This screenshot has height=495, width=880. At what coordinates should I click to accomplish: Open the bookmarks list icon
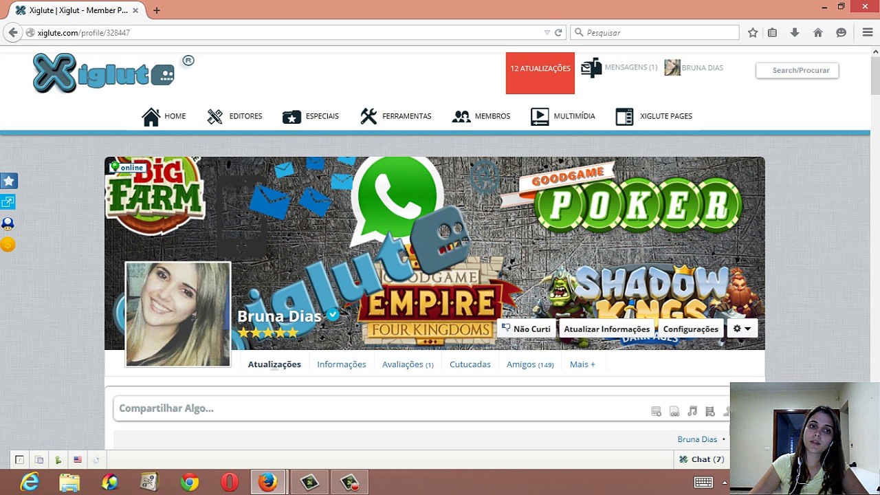772,32
